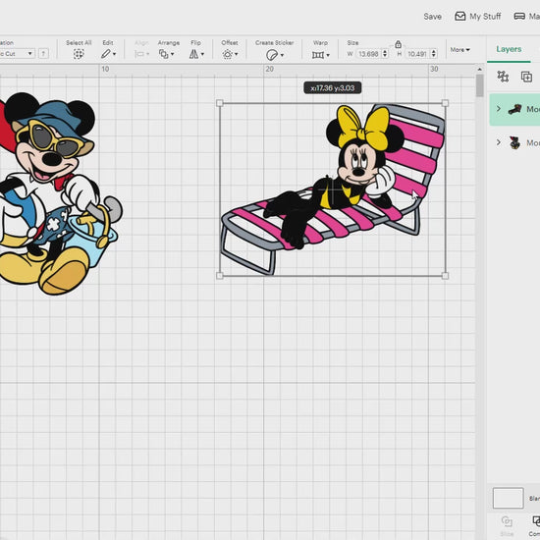
Task: Click the Maker machine selector button
Action: (x=527, y=16)
